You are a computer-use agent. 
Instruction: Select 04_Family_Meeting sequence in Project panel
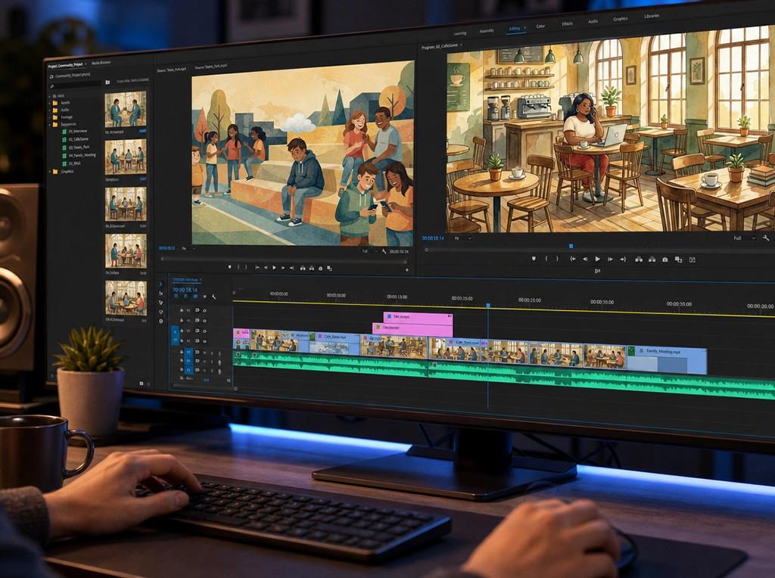pos(82,155)
